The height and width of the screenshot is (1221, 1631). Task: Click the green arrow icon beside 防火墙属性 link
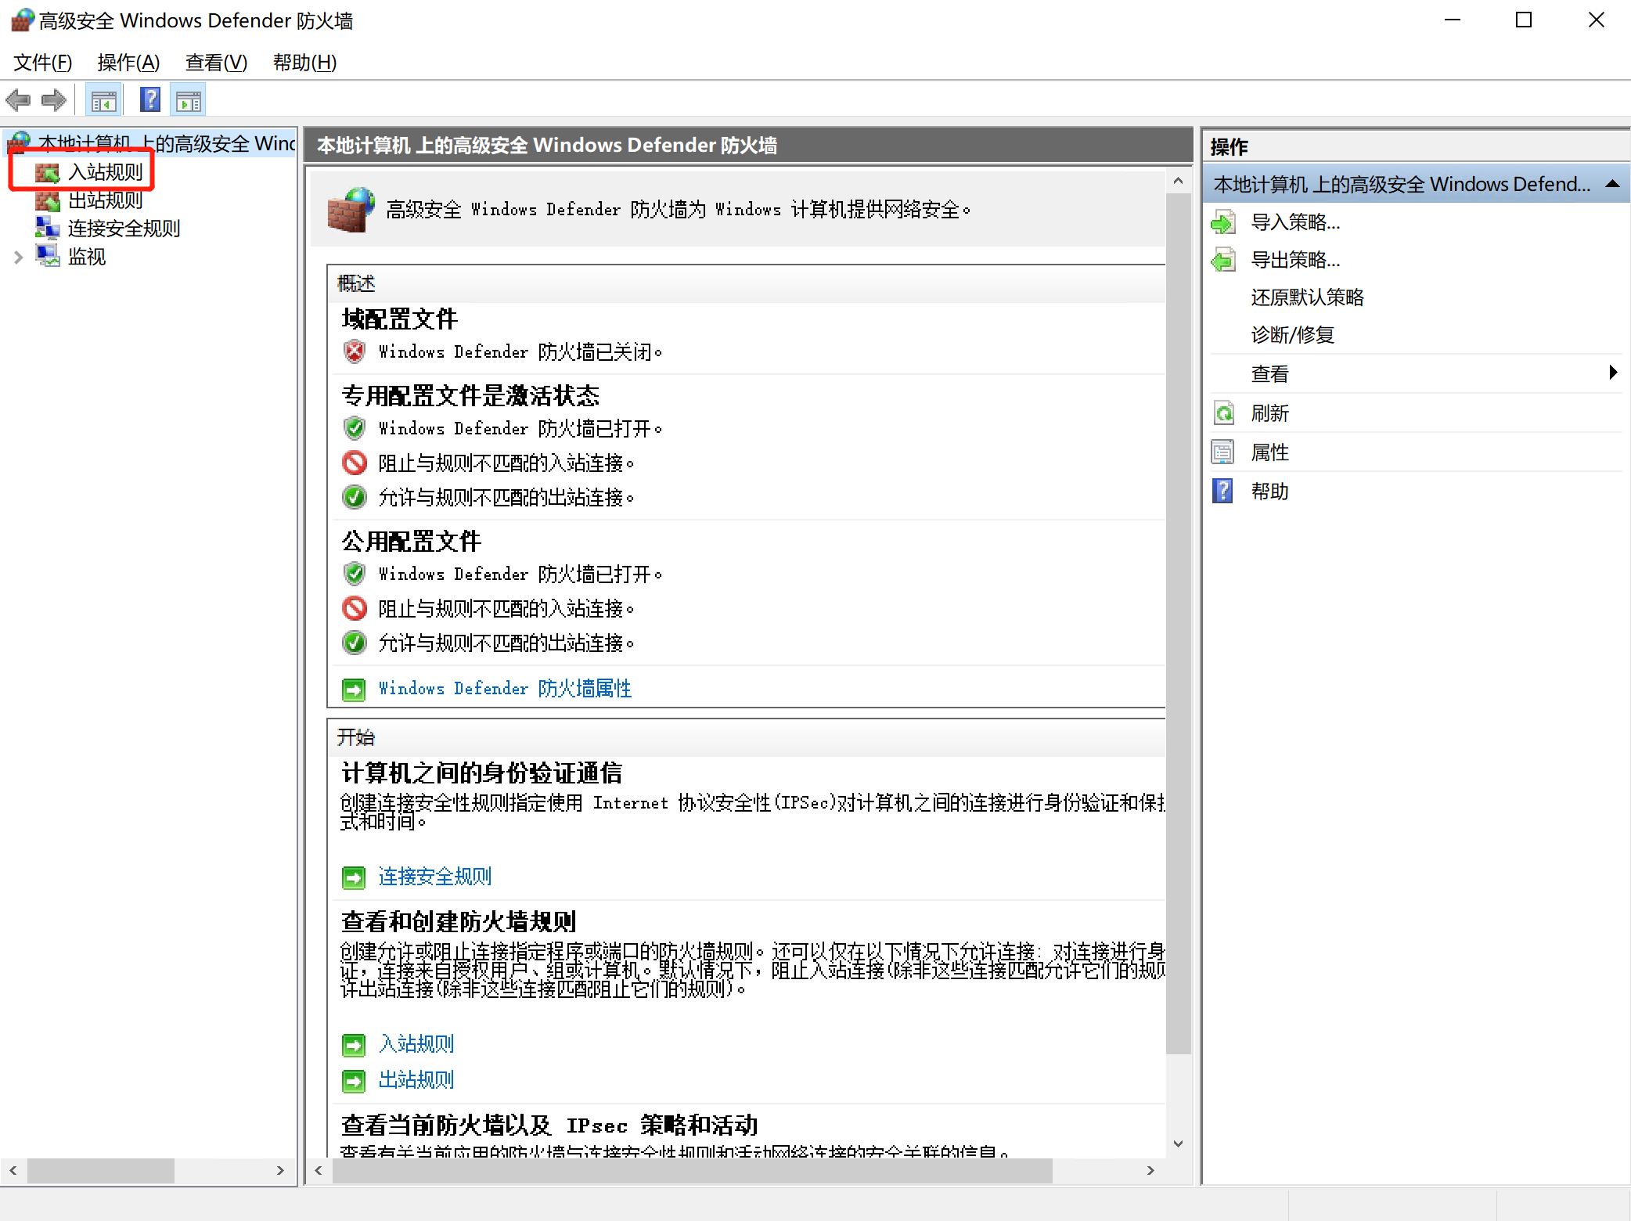354,690
